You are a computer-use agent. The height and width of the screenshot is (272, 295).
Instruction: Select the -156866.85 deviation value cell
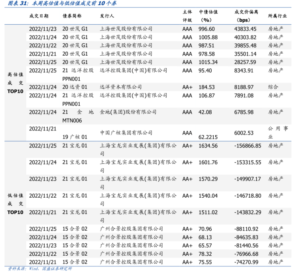tap(248, 146)
